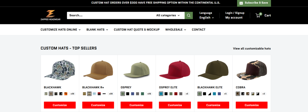Show +5 more Osprey Elite colors
Screen dimensions: 308x112
[x=186, y=94]
